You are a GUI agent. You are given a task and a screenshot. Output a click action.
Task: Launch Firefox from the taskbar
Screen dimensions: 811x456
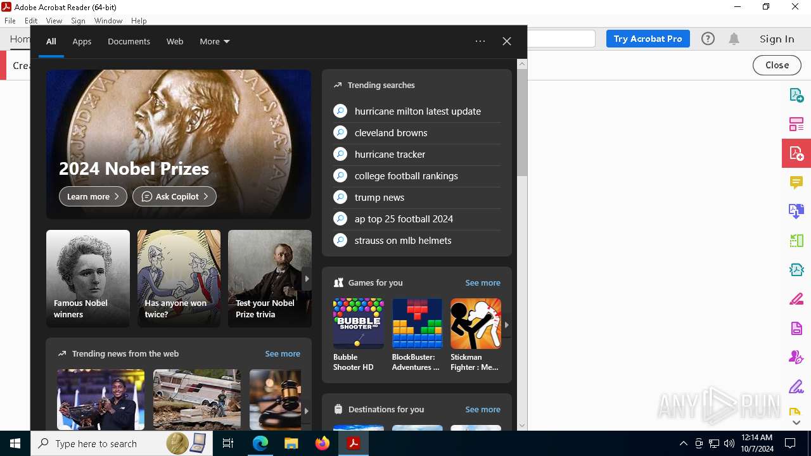point(322,443)
